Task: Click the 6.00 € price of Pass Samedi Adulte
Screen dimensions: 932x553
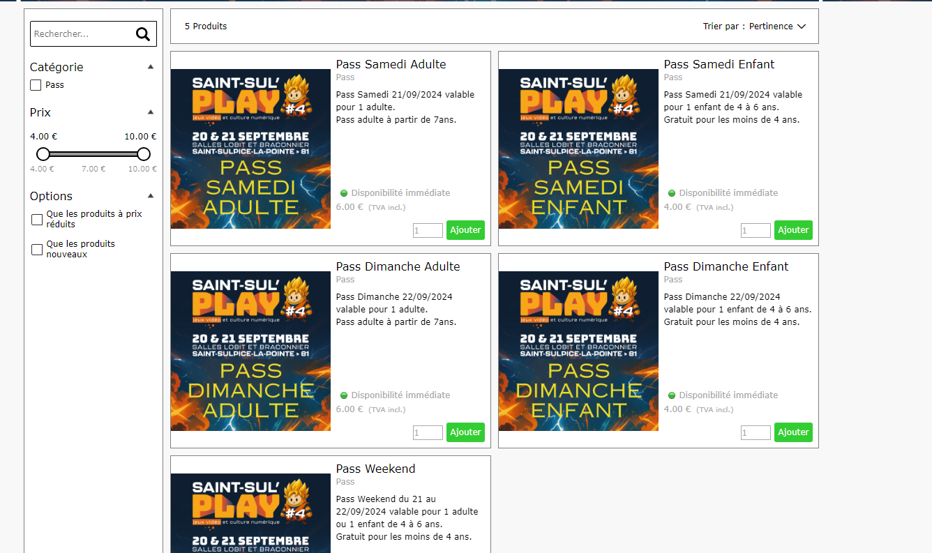Action: pos(349,207)
